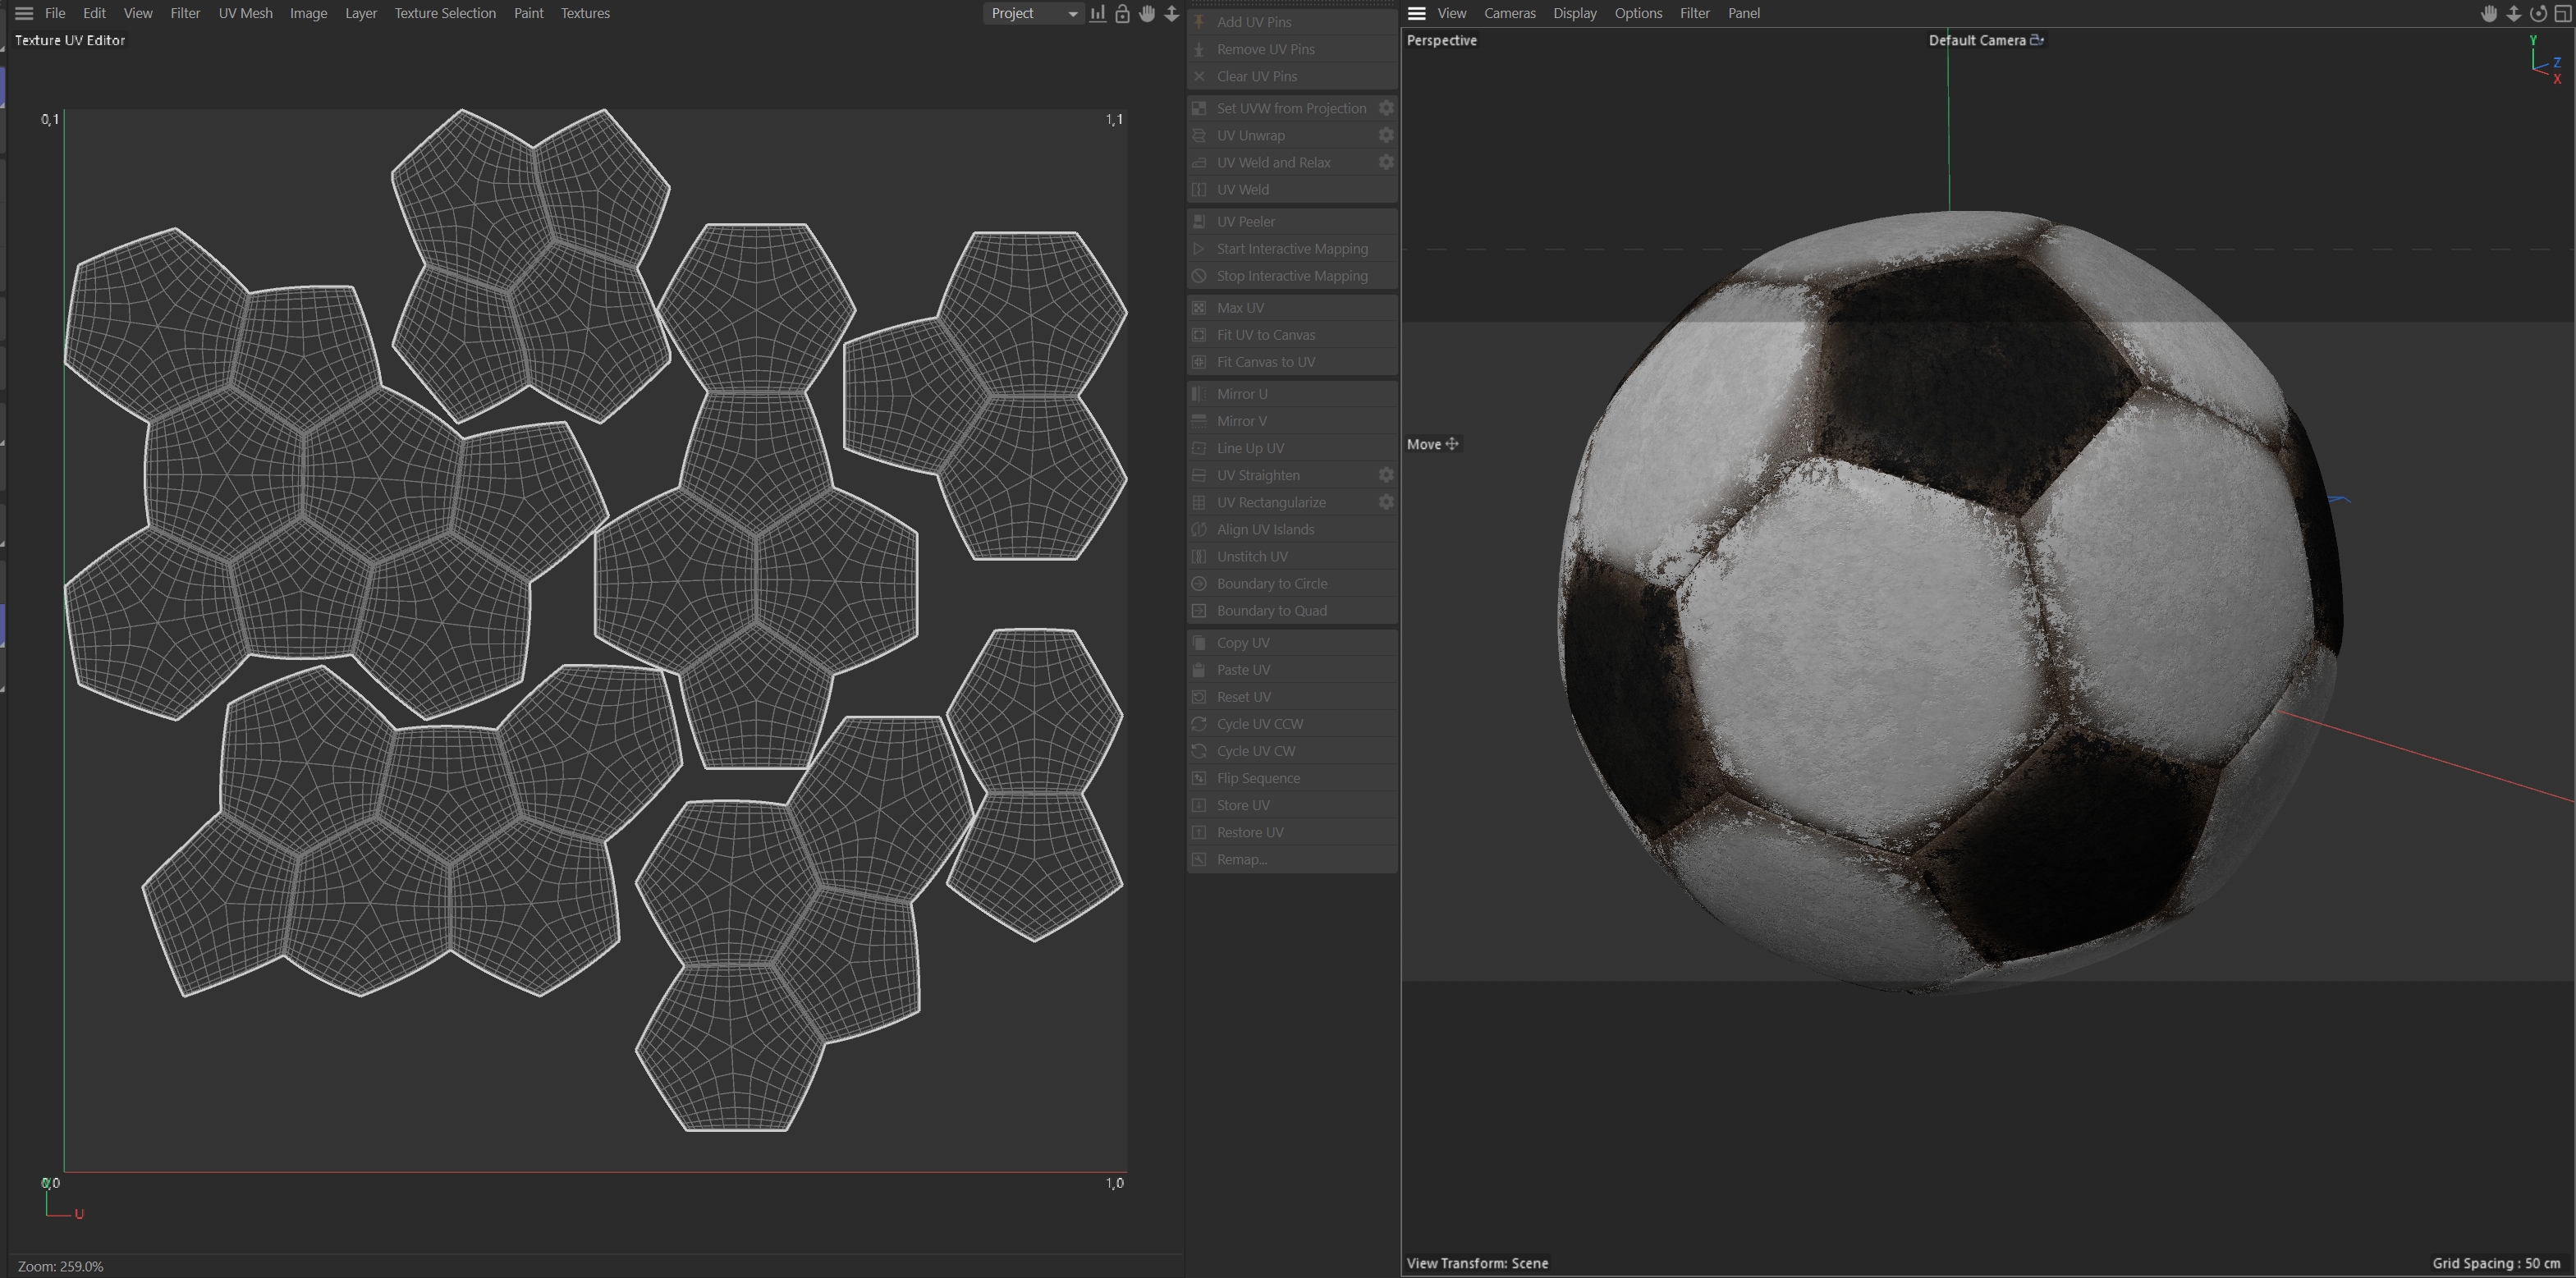This screenshot has width=2576, height=1278.
Task: Open Set UVW from Projection gear
Action: 1386,108
